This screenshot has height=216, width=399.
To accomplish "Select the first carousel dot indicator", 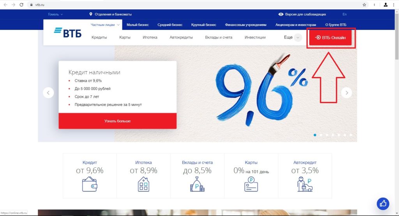I will tap(315, 135).
